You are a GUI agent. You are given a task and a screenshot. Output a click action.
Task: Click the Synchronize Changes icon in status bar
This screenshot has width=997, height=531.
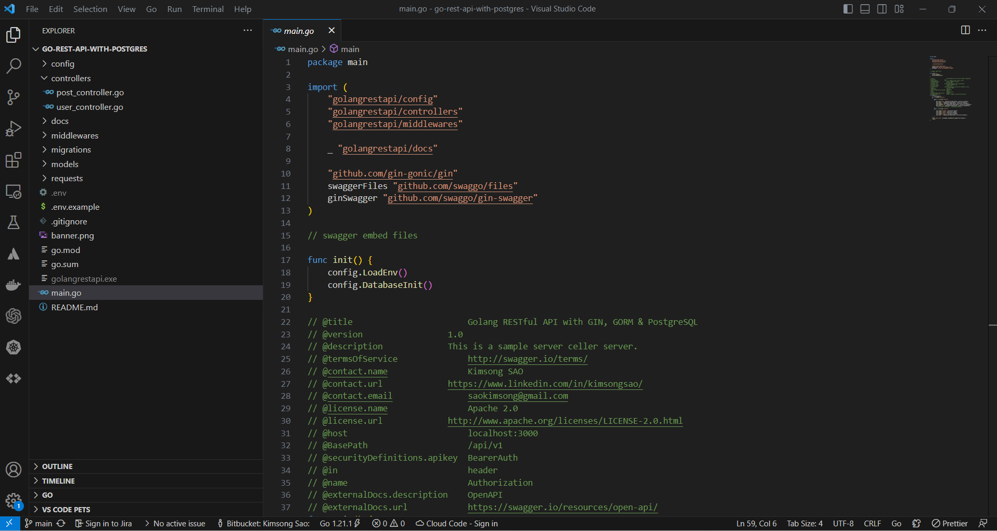point(61,523)
